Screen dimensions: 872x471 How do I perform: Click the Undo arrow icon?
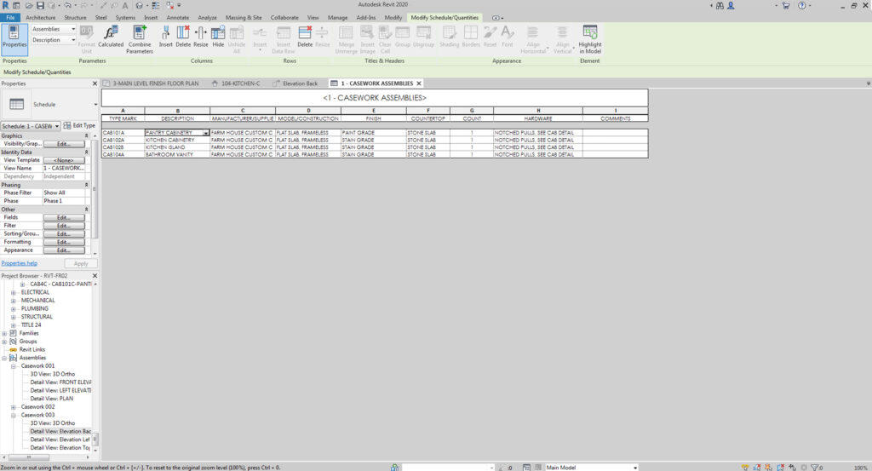pyautogui.click(x=67, y=5)
